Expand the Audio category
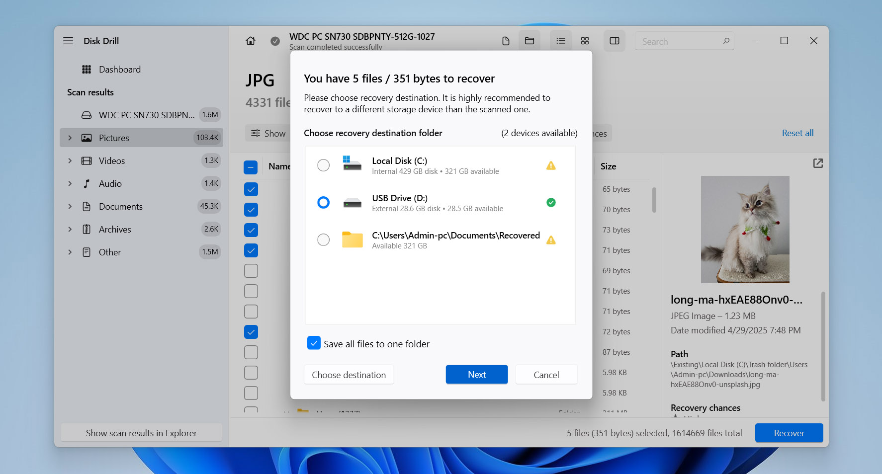 pyautogui.click(x=70, y=183)
